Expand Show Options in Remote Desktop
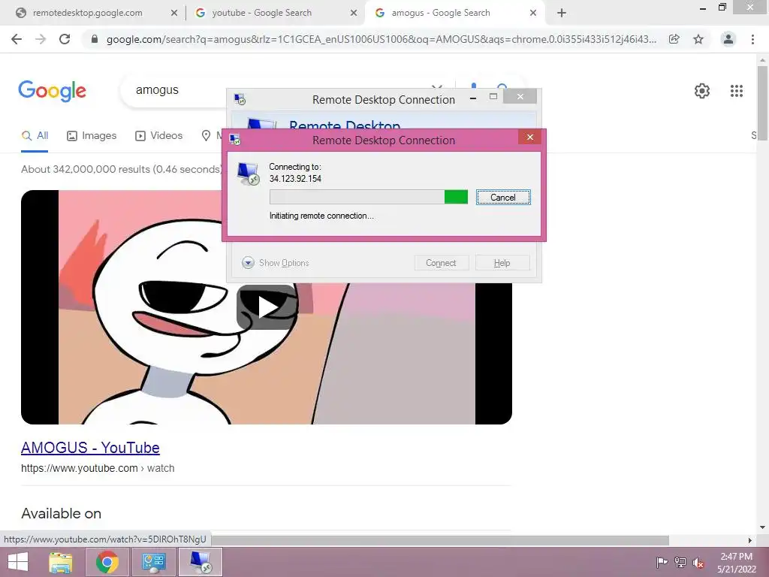769x577 pixels. tap(276, 263)
